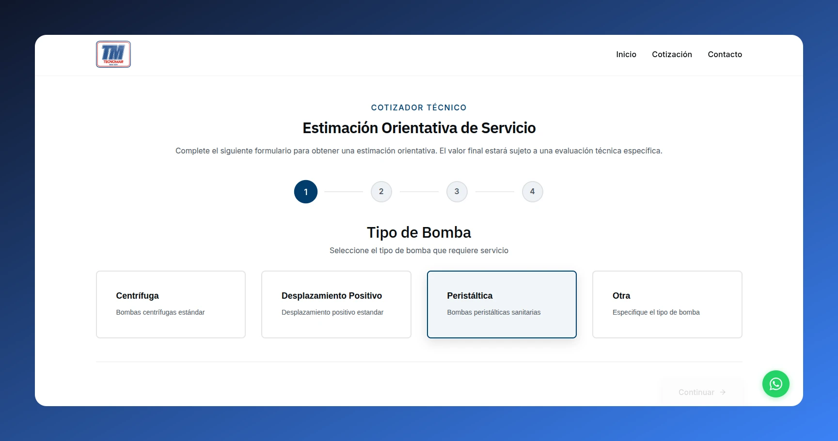The height and width of the screenshot is (441, 838).
Task: Go to Inicio in navigation
Action: [x=626, y=54]
